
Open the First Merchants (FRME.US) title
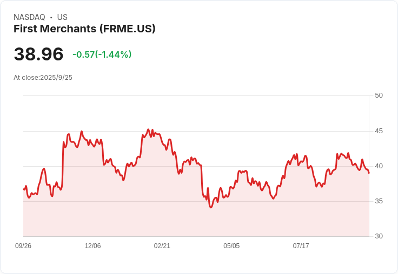[x=84, y=29]
